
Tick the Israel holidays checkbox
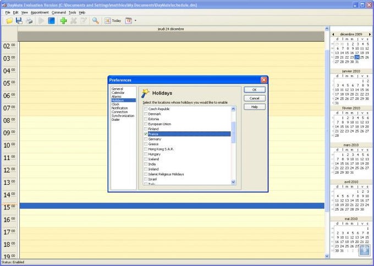tap(146, 179)
